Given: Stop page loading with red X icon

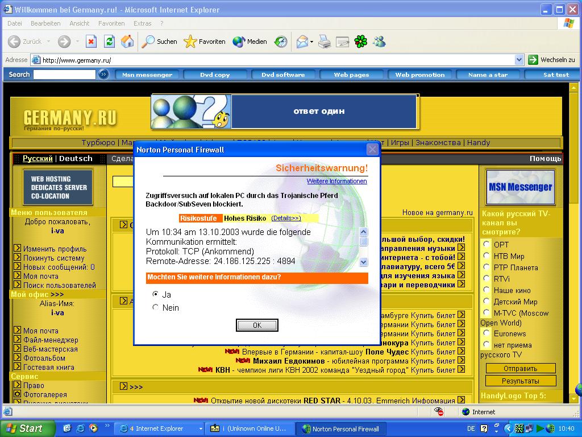Looking at the screenshot, I should [x=91, y=42].
